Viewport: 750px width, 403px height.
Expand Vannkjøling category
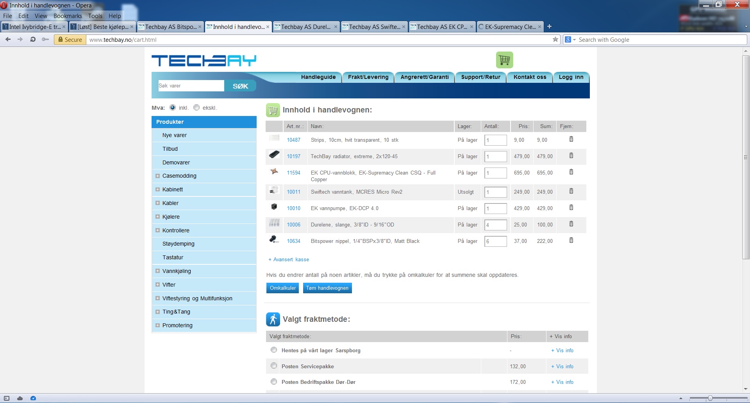[157, 271]
